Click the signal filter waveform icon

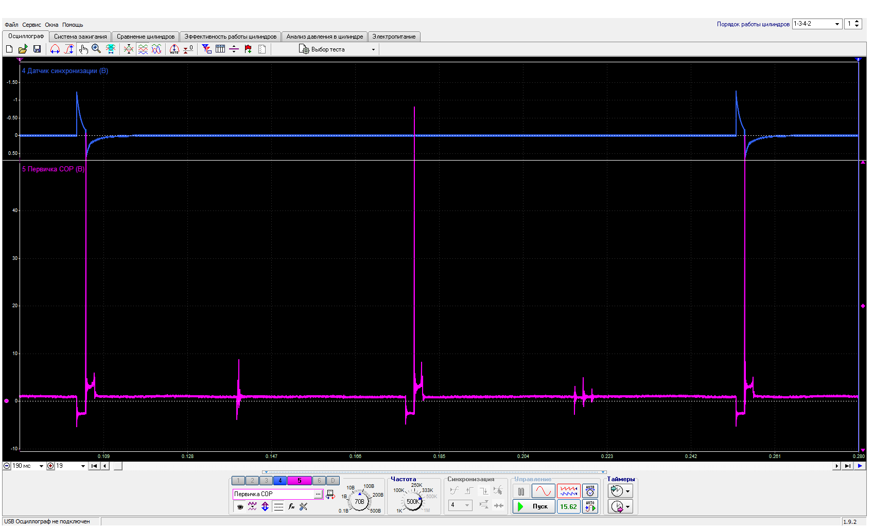coord(252,507)
